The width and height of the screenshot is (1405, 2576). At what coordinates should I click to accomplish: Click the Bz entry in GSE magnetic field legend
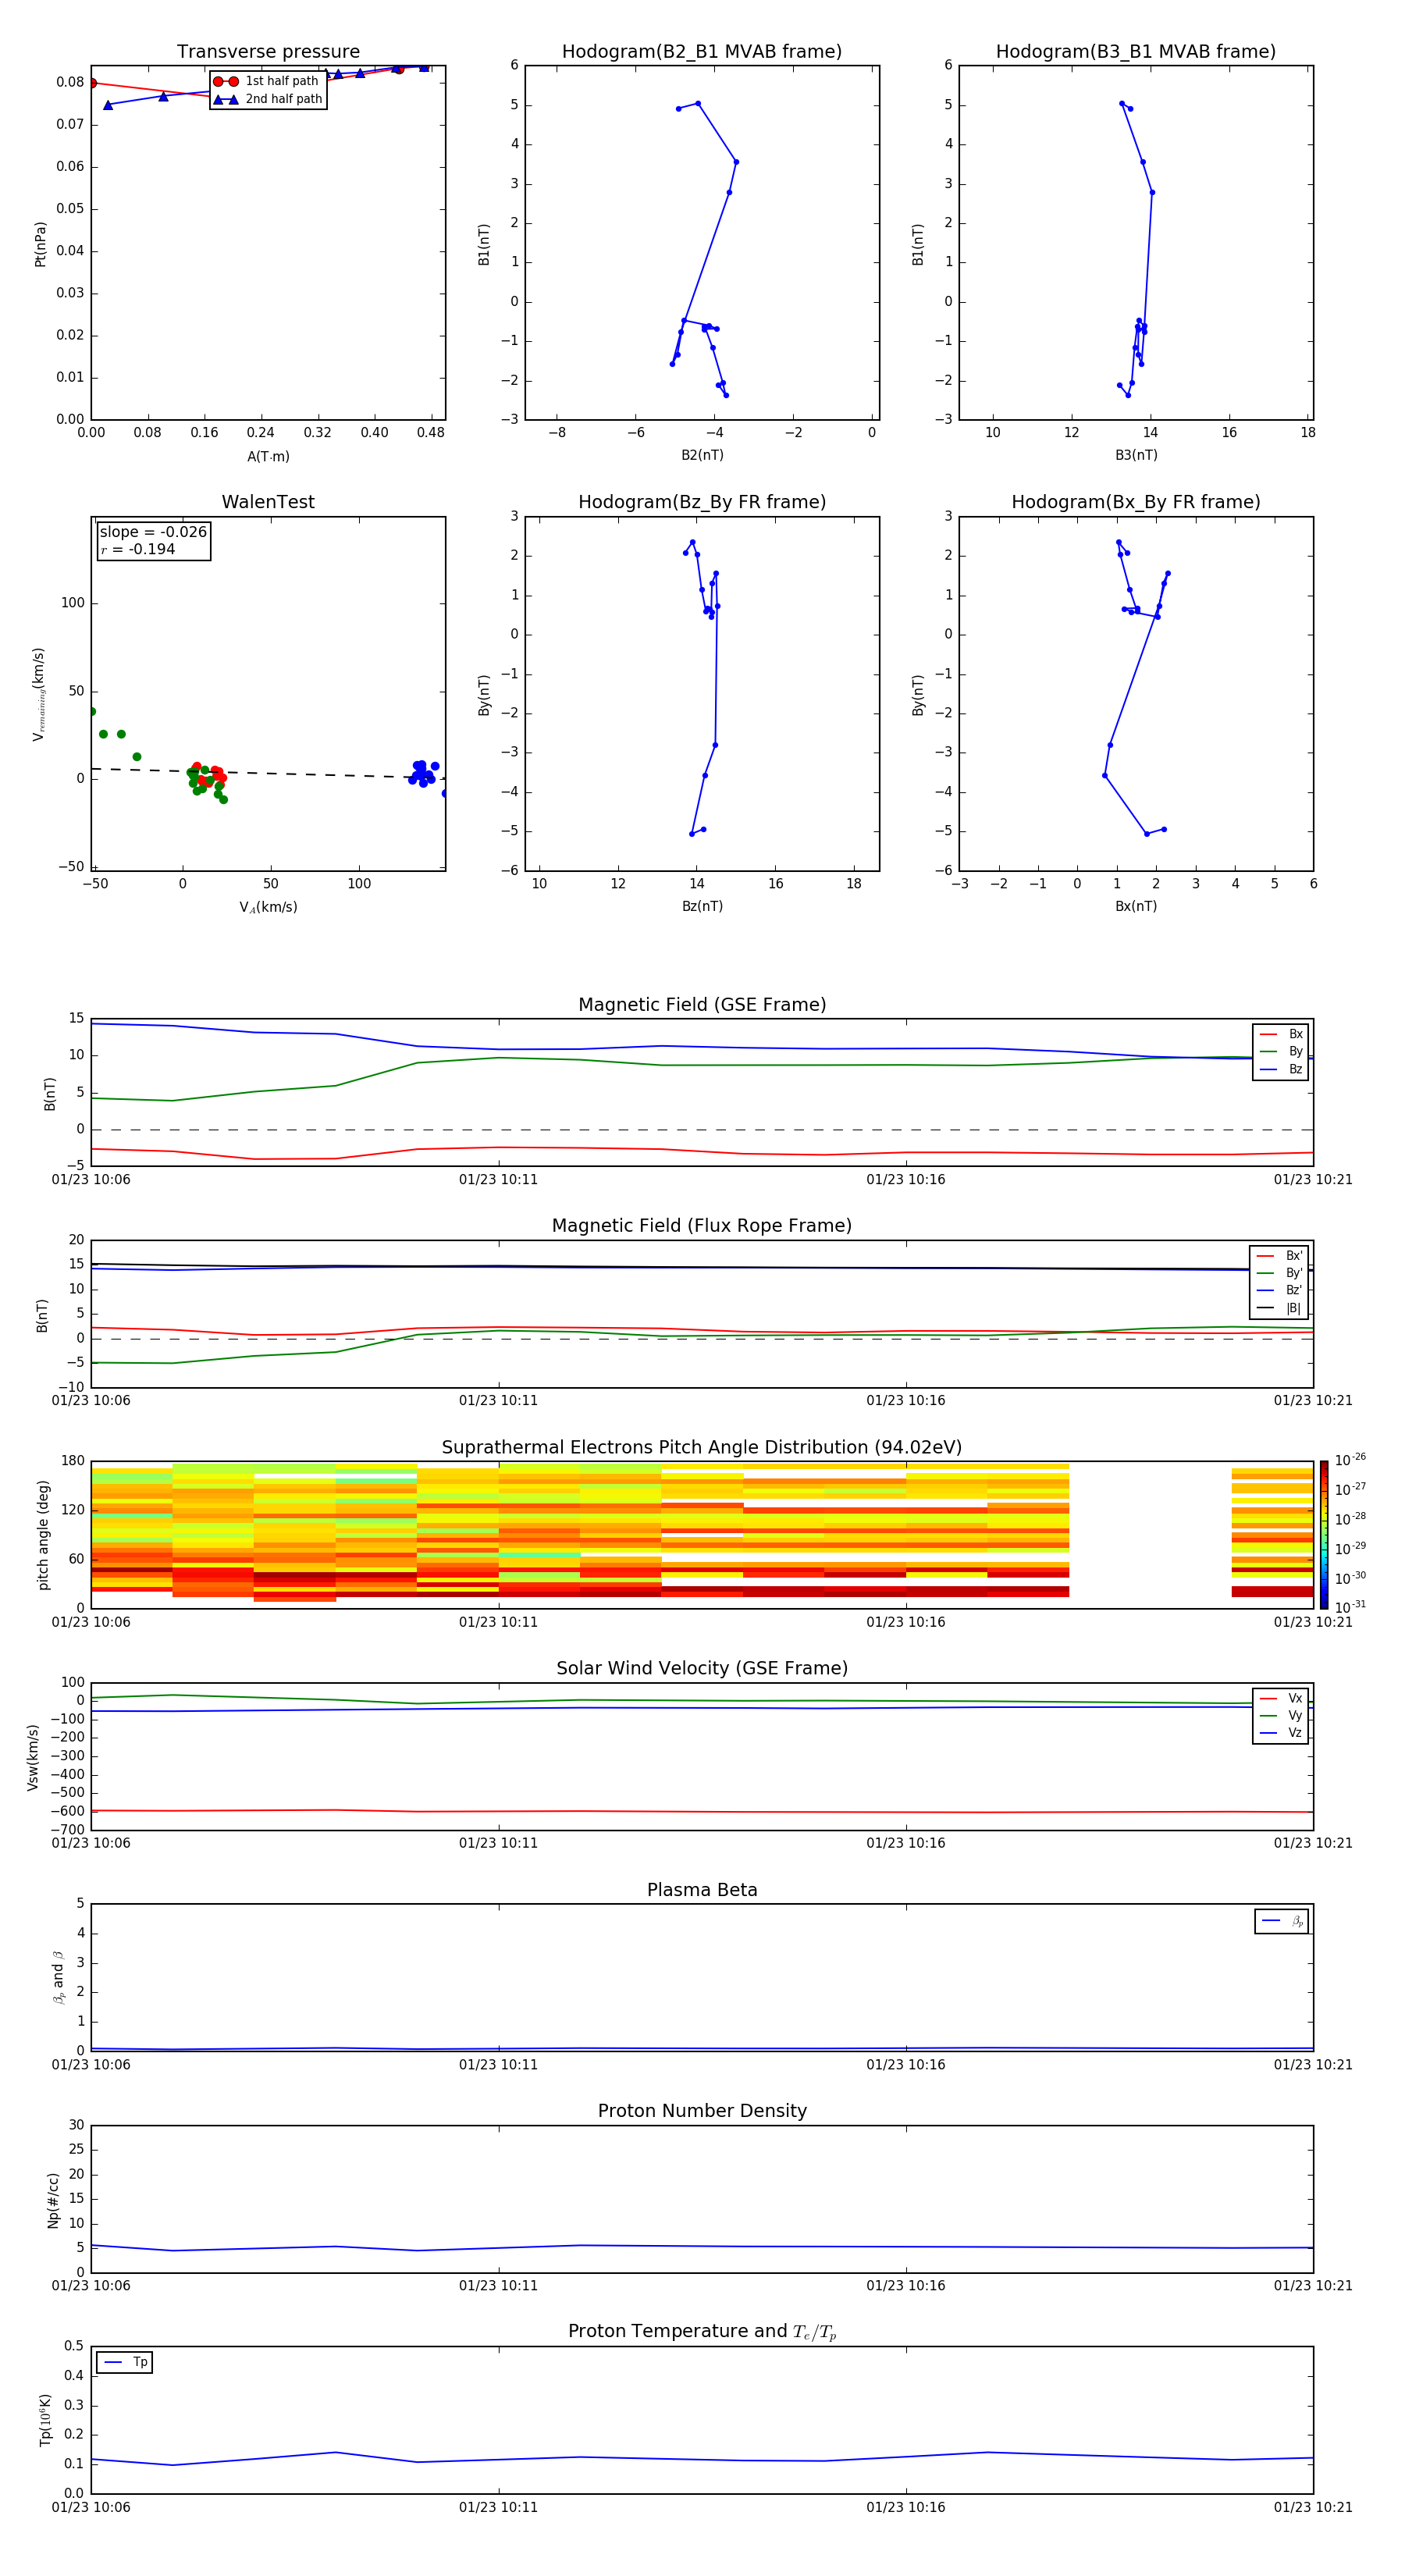1281,1070
